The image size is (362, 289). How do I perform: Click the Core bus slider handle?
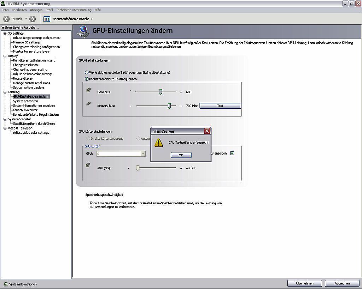pyautogui.click(x=161, y=92)
